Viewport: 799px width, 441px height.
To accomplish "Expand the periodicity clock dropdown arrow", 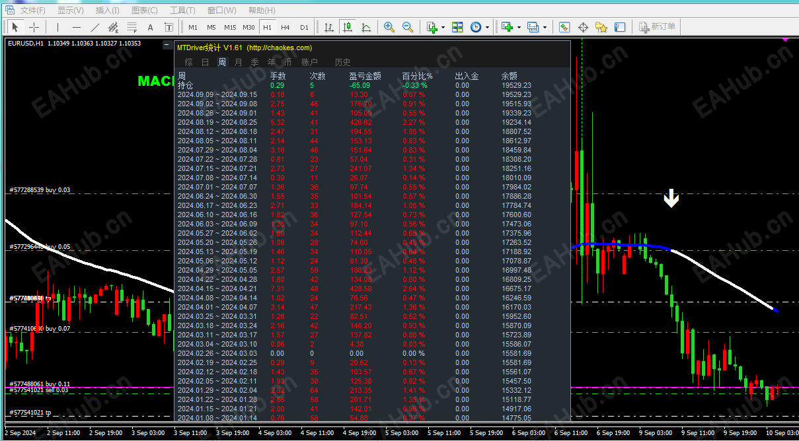I will (x=488, y=27).
